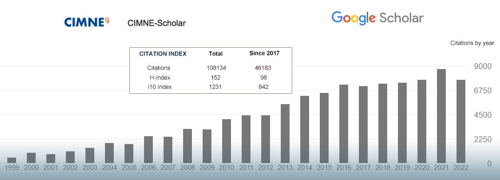Click the 2013 citations bar
This screenshot has height=180, width=500.
pyautogui.click(x=285, y=134)
